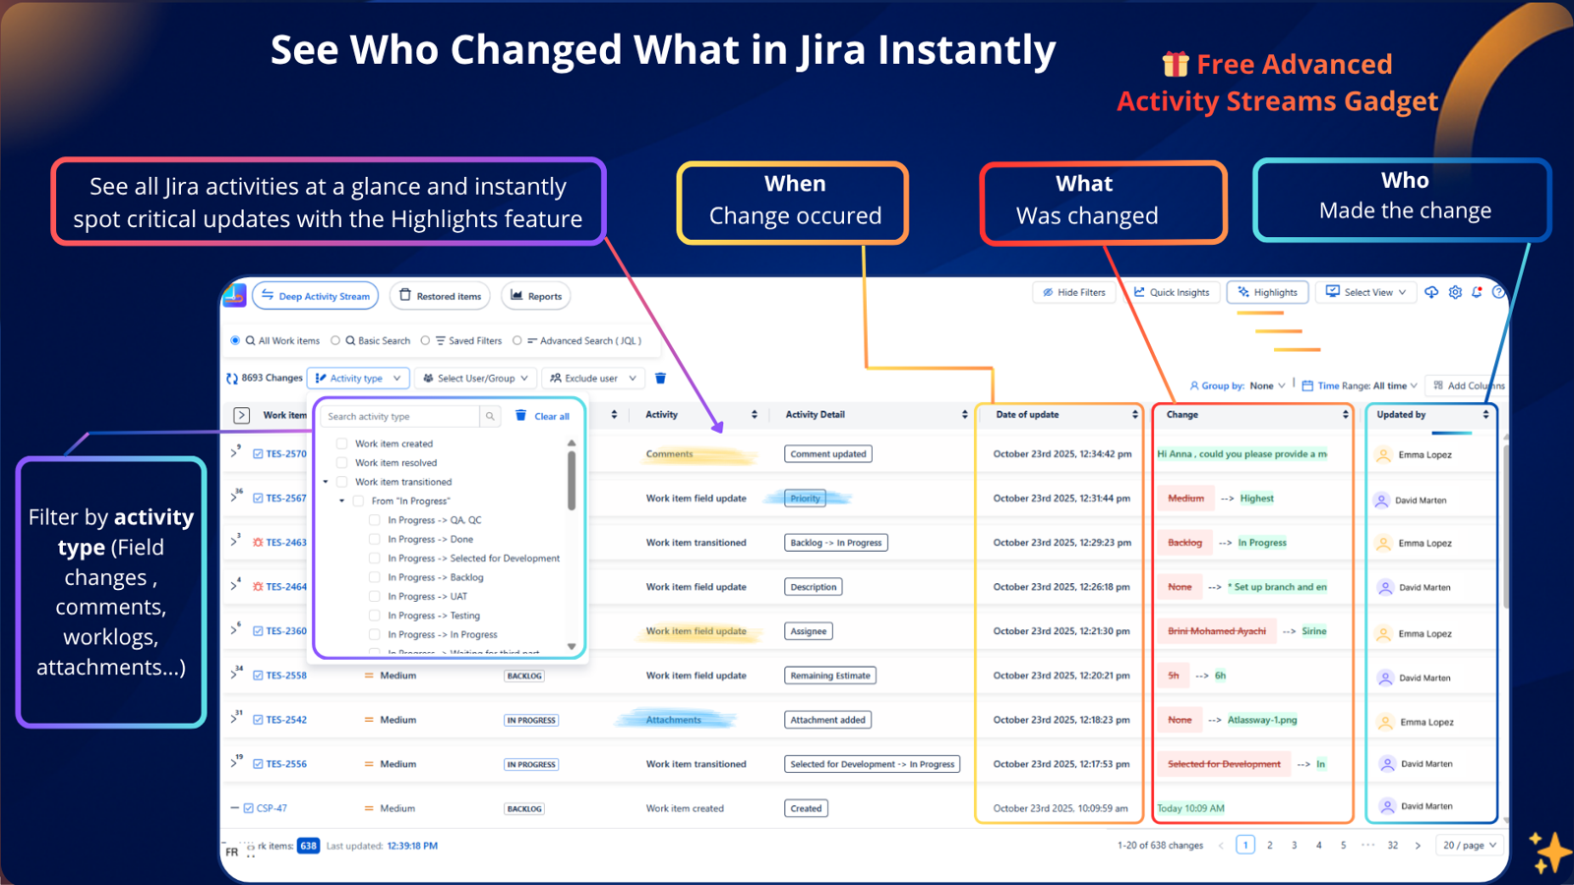Check the In Progress -> Done checkbox
Viewport: 1574px width, 885px height.
pyautogui.click(x=373, y=539)
